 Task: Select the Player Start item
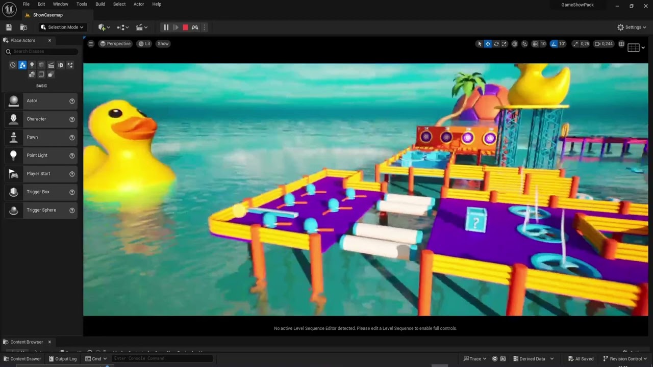coord(41,173)
